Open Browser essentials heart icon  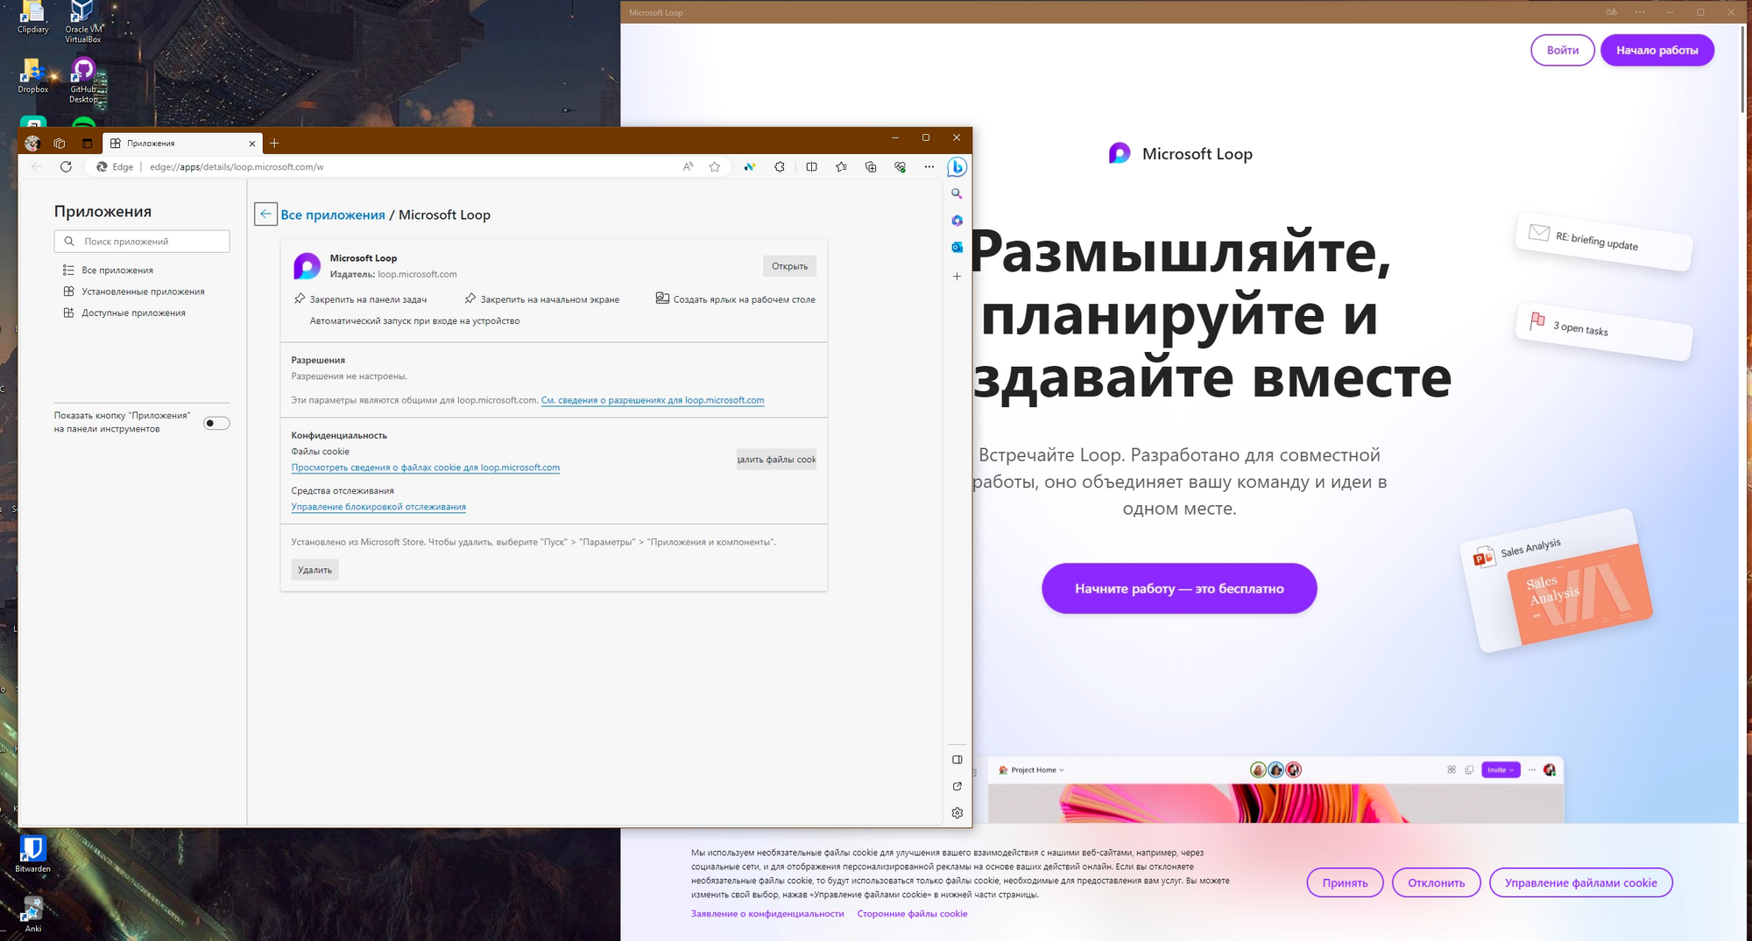point(900,166)
